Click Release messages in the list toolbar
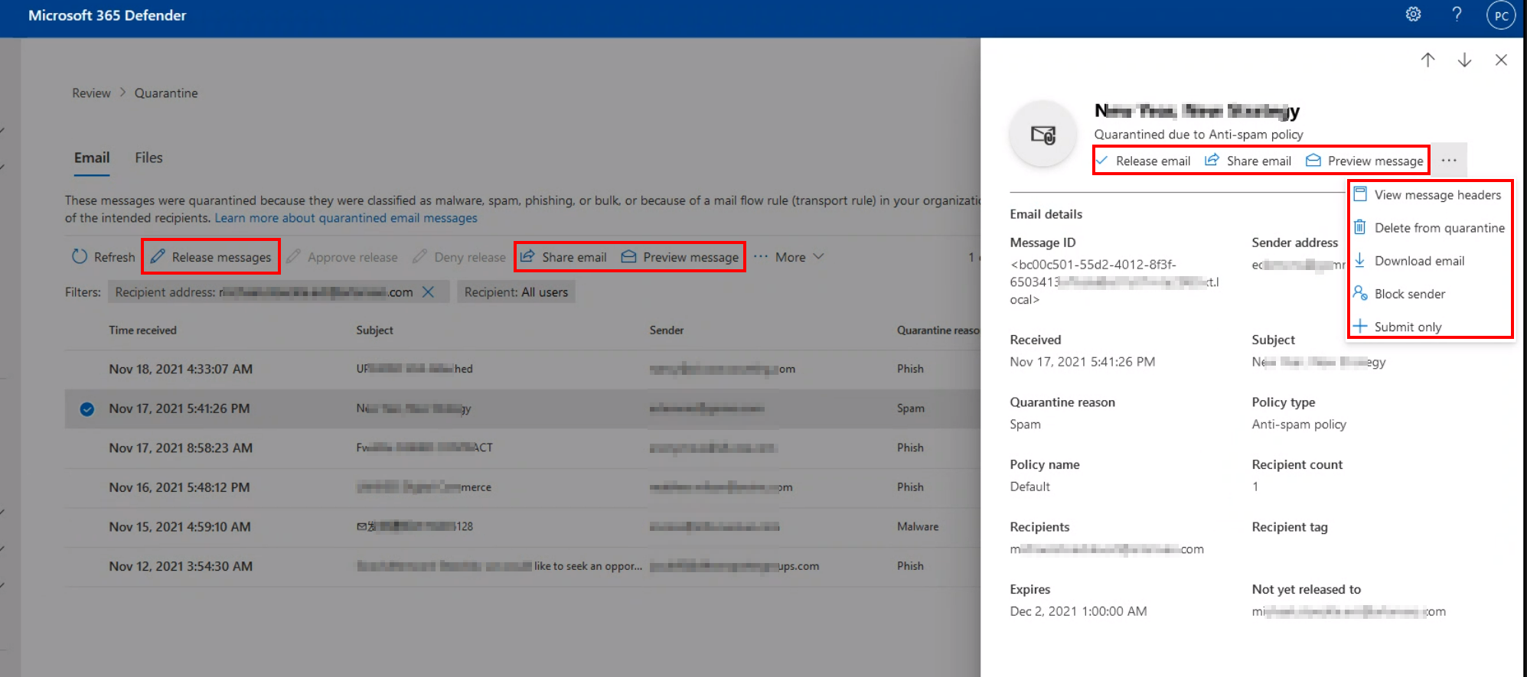This screenshot has height=677, width=1527. (x=210, y=257)
